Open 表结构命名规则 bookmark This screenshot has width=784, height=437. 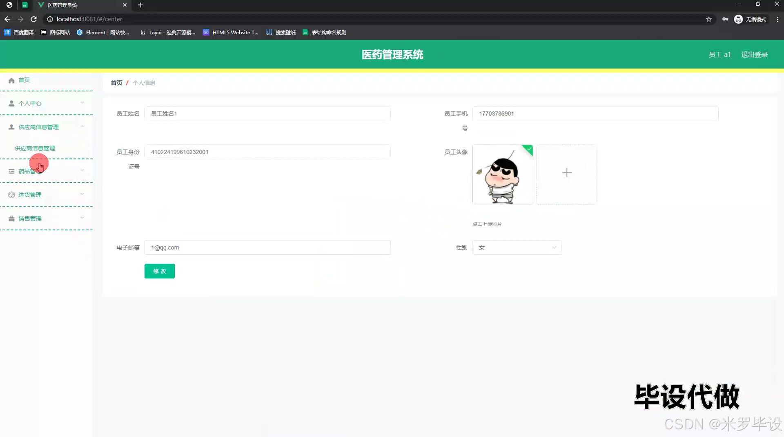(x=324, y=33)
